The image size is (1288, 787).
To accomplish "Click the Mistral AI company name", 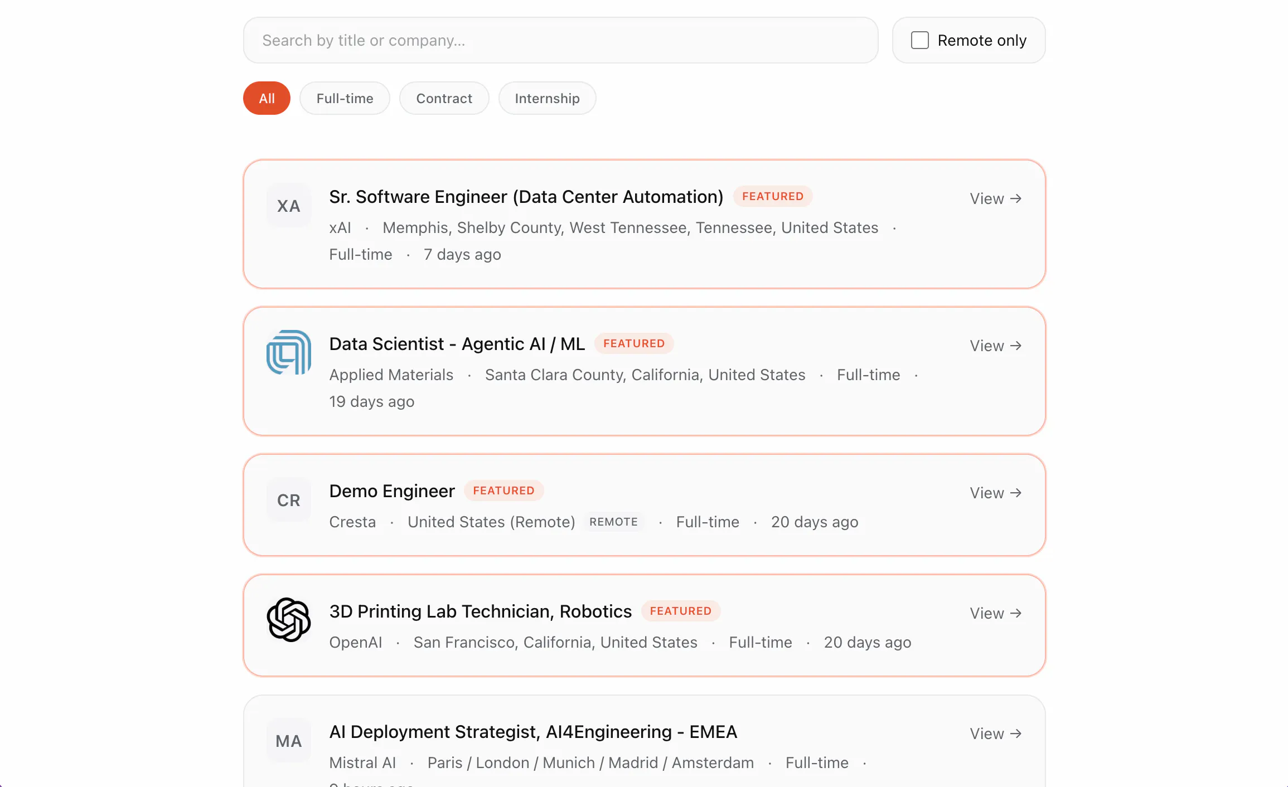I will click(362, 762).
